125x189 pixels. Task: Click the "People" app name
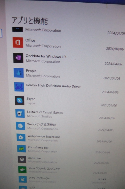tap(31, 71)
